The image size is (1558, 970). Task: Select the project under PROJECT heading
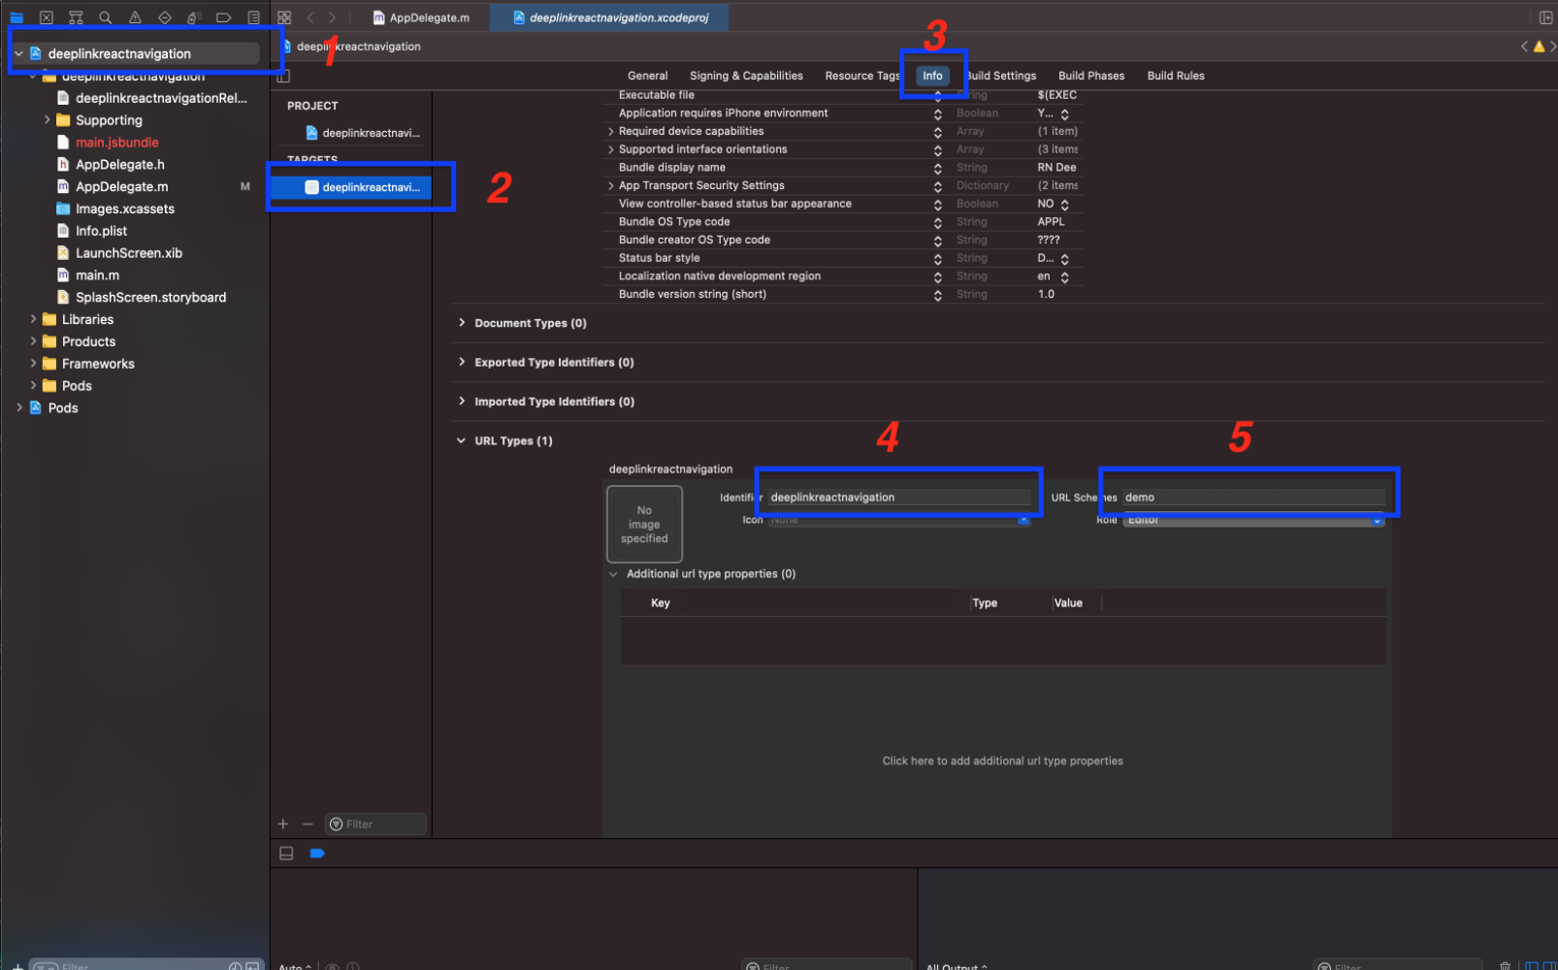[361, 133]
